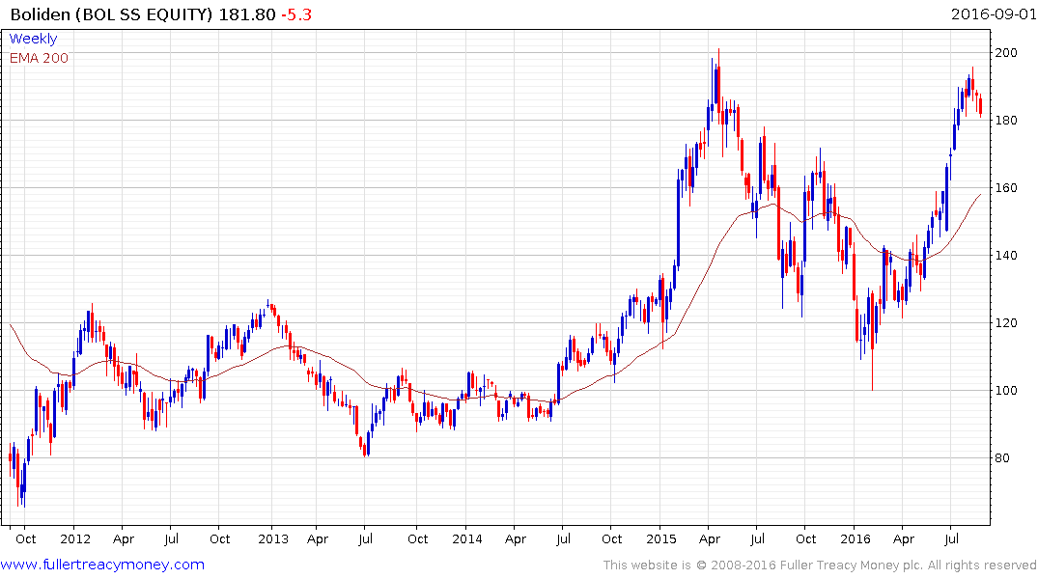Screen dimensions: 1038x579
Task: Click the 'EMA 200' legend label
Action: tap(39, 58)
